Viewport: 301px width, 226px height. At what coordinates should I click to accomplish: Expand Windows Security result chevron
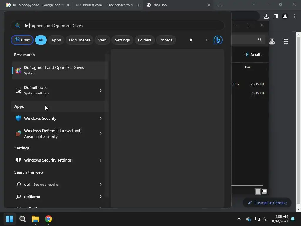(101, 118)
